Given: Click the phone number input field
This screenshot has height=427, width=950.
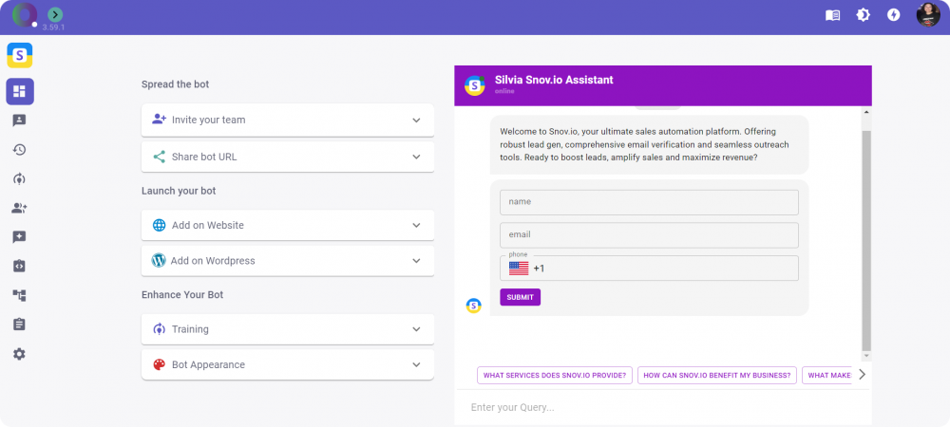Looking at the screenshot, I should pos(649,268).
